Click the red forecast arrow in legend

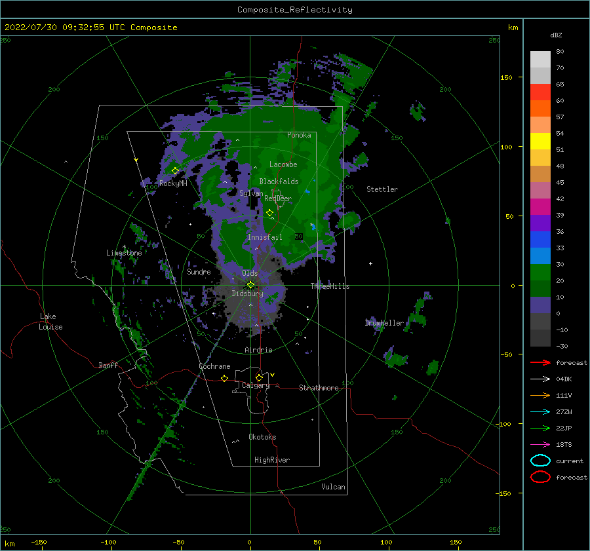pos(540,362)
